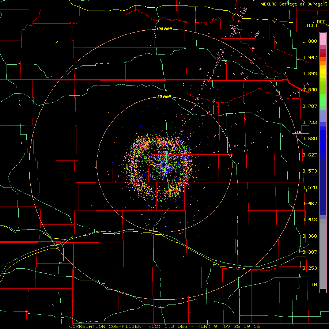329x329 pixels.
Task: Click the 50 NMI range ring label
Action: tap(164, 97)
